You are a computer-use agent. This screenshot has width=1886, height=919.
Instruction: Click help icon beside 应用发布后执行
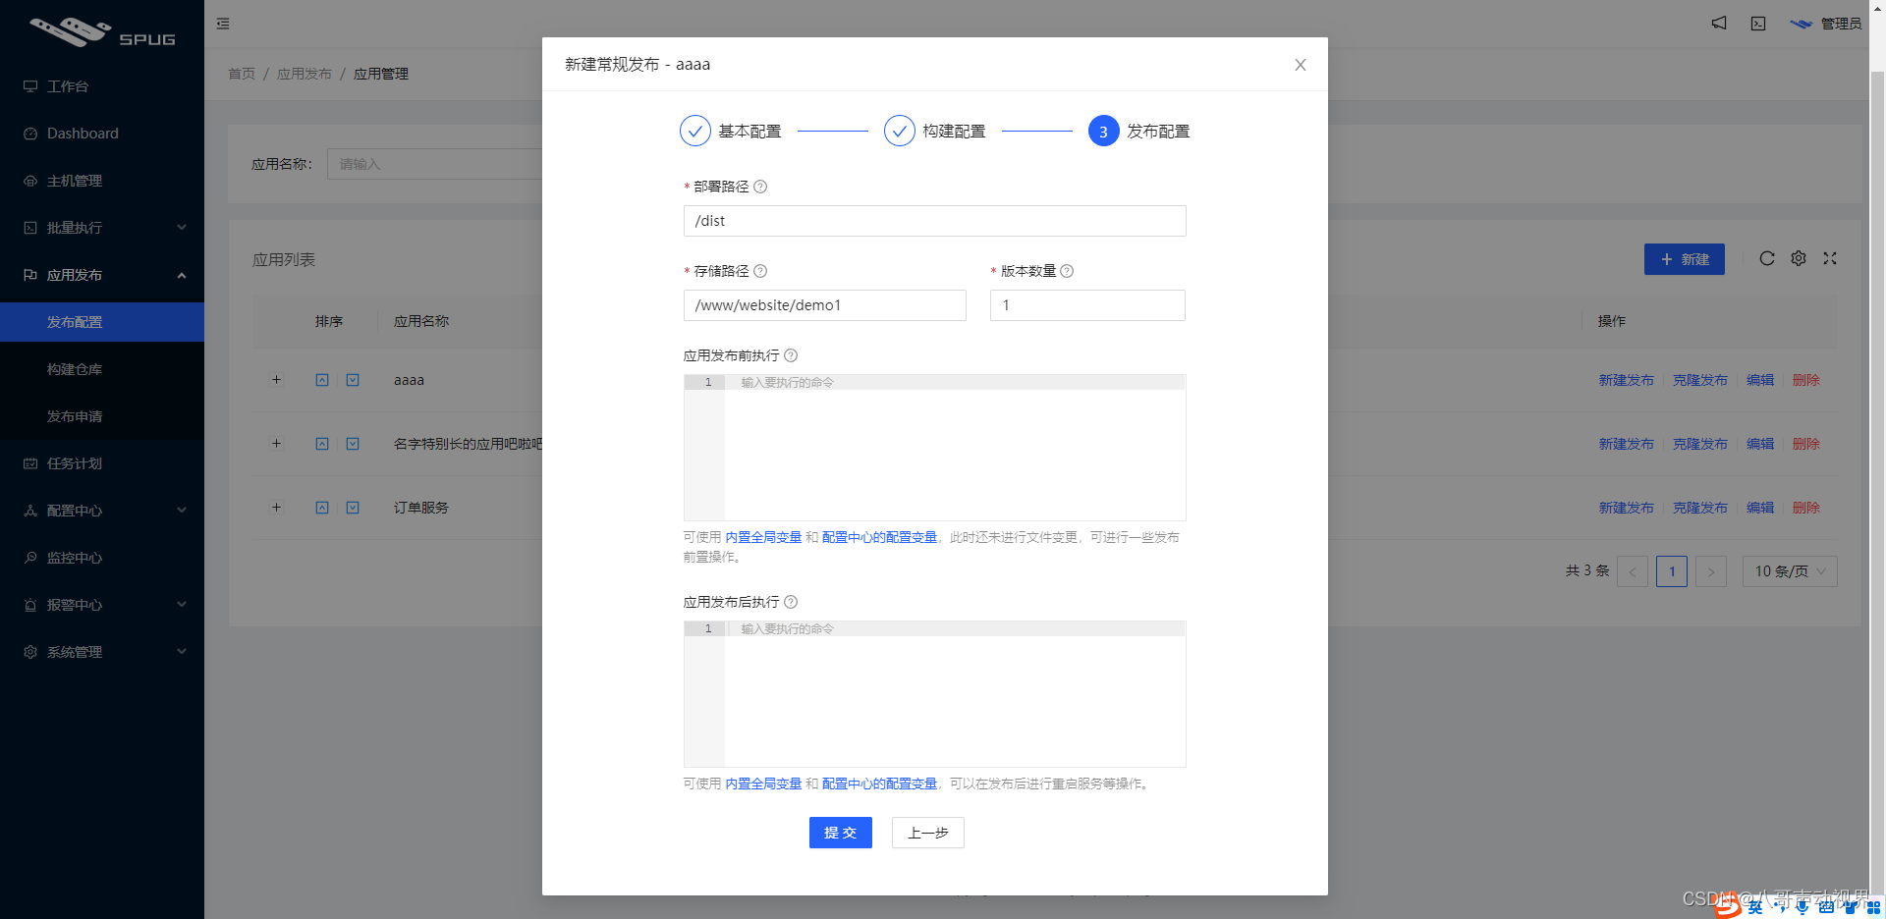tap(791, 602)
